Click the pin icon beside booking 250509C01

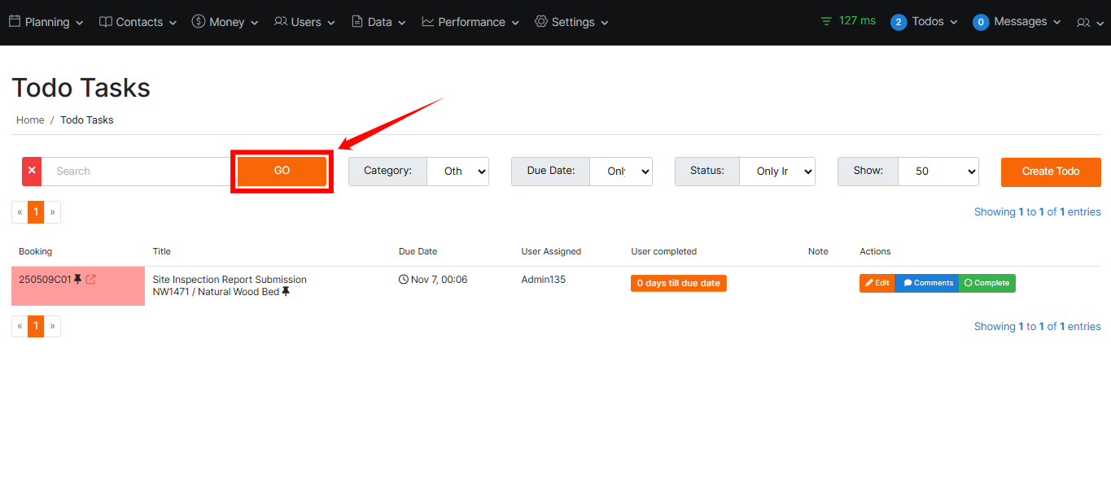tap(78, 280)
